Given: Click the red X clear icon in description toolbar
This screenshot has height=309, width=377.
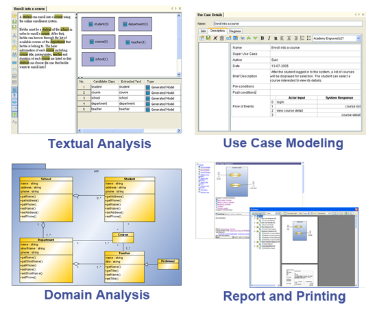Looking at the screenshot, I should pos(215,38).
